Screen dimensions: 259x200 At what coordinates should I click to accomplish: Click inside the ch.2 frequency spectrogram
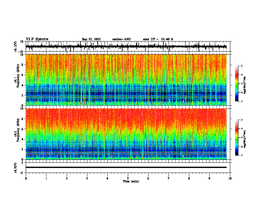click(x=126, y=134)
